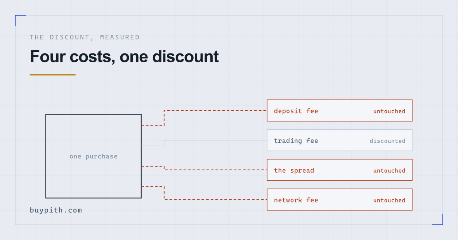Click the blue corner bracket at top-left
The image size is (458, 240).
click(20, 20)
